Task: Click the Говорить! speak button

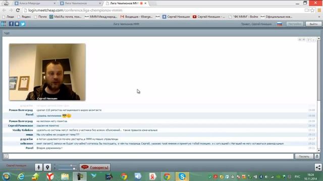Action: (95, 167)
